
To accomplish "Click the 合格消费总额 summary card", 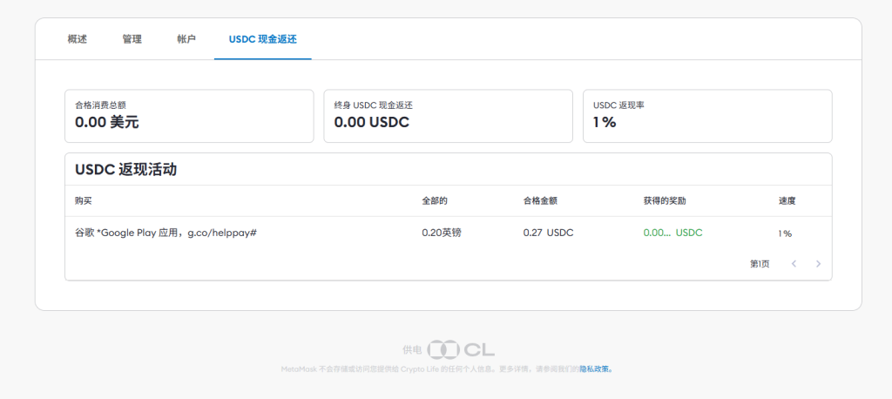I will pos(188,115).
